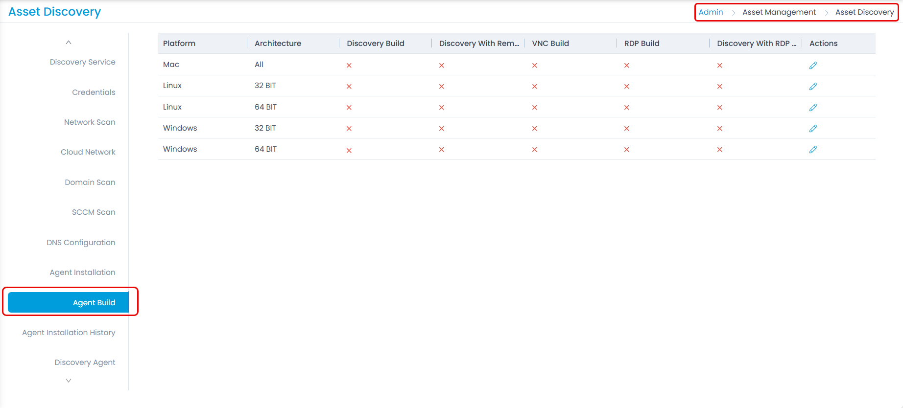Click the Mac Discovery Build cross status icon
The image size is (903, 408).
[349, 65]
